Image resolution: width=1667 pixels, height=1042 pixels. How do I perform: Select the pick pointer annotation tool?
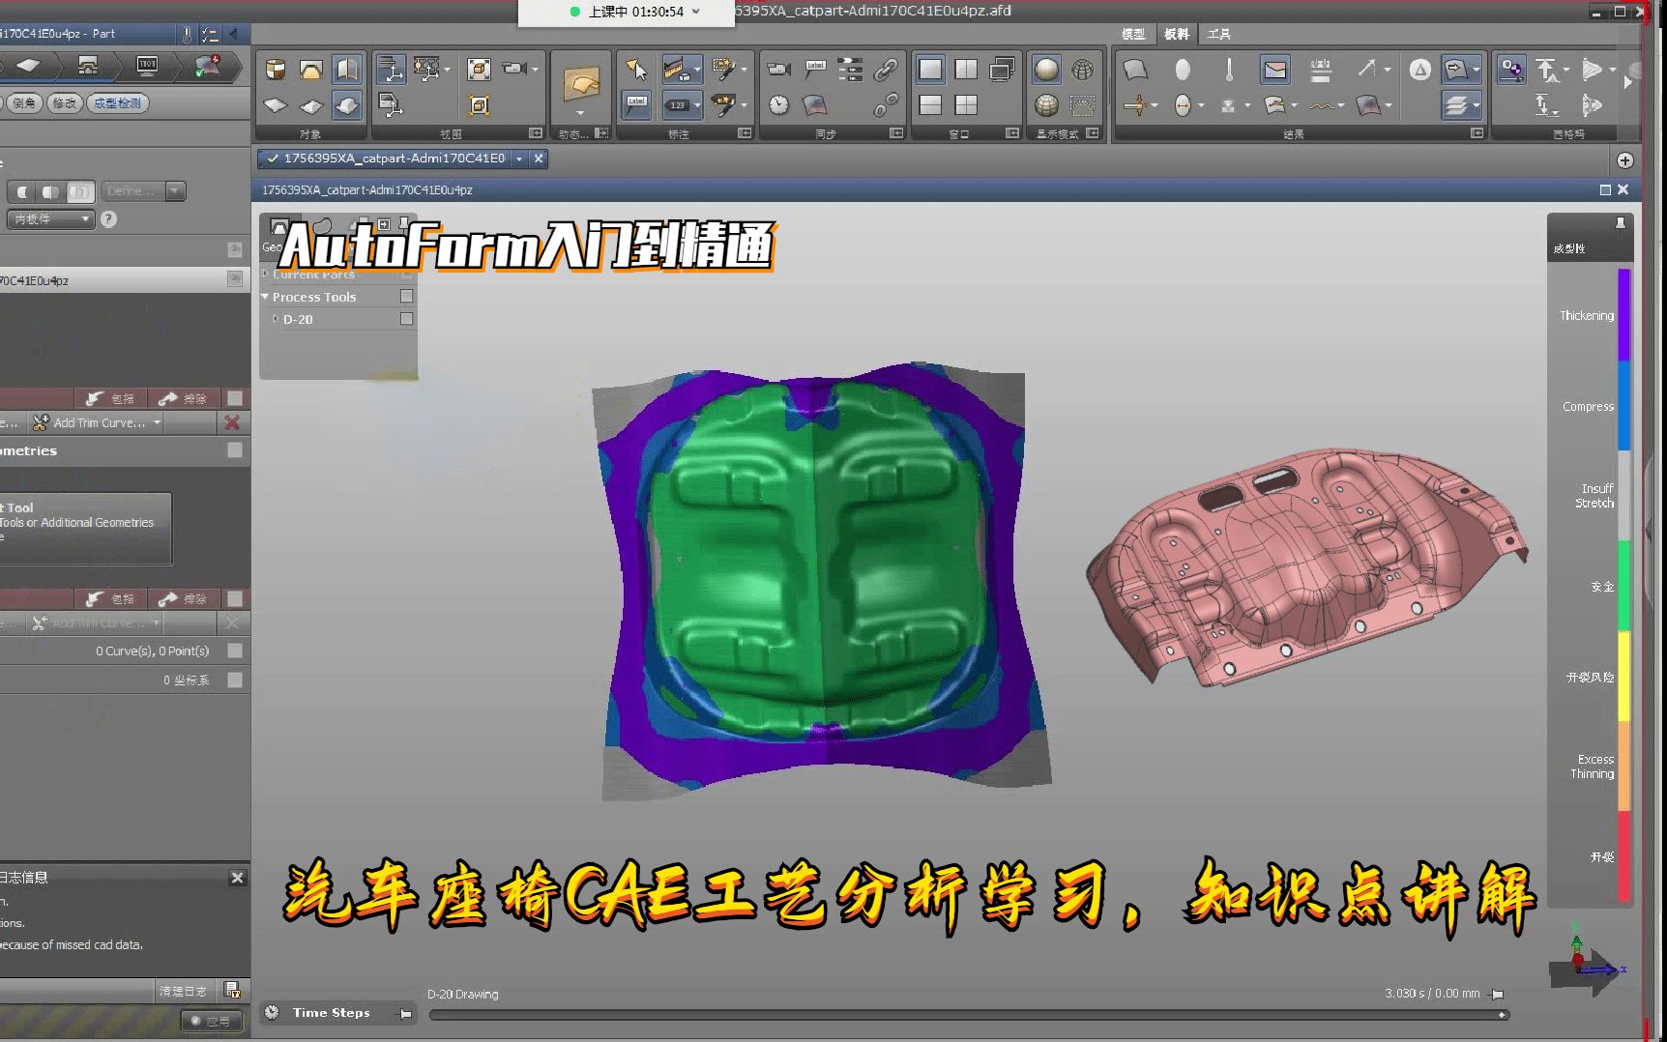[x=636, y=70]
